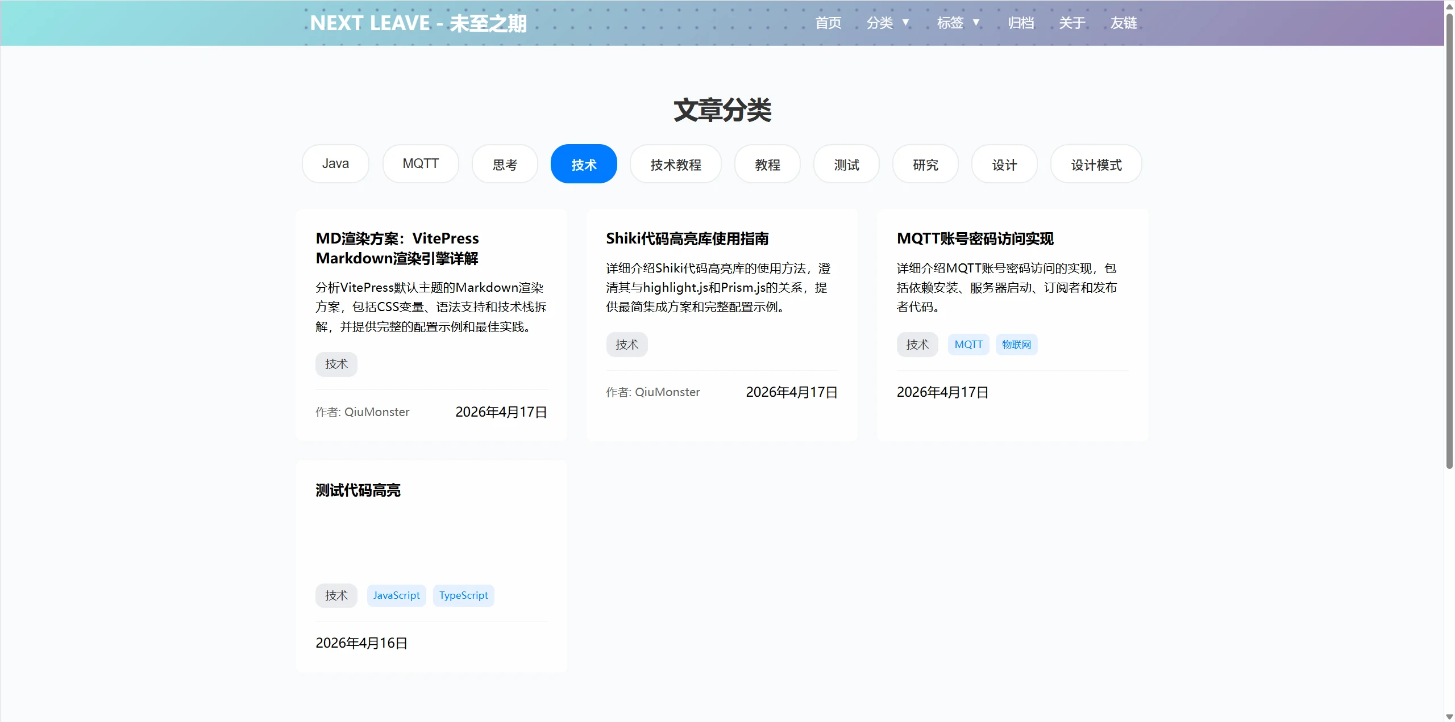Expand the 分类 dropdown arrow
Image resolution: width=1455 pixels, height=722 pixels.
click(x=906, y=23)
